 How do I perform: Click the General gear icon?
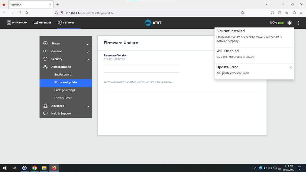coord(45,51)
